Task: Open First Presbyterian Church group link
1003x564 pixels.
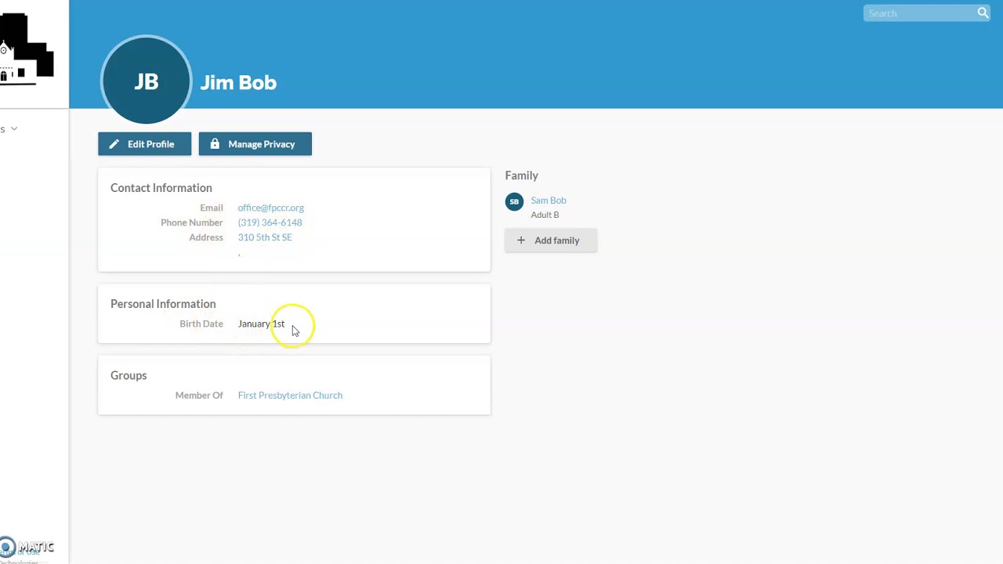Action: (290, 396)
